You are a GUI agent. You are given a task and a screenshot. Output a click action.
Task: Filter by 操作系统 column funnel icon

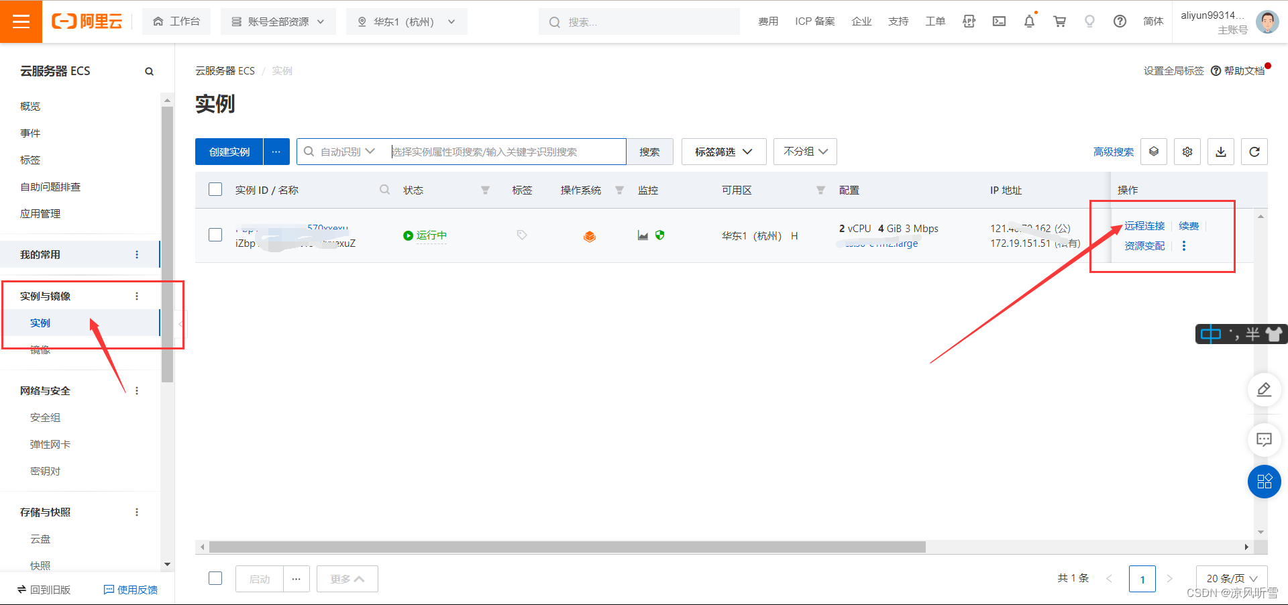[619, 190]
